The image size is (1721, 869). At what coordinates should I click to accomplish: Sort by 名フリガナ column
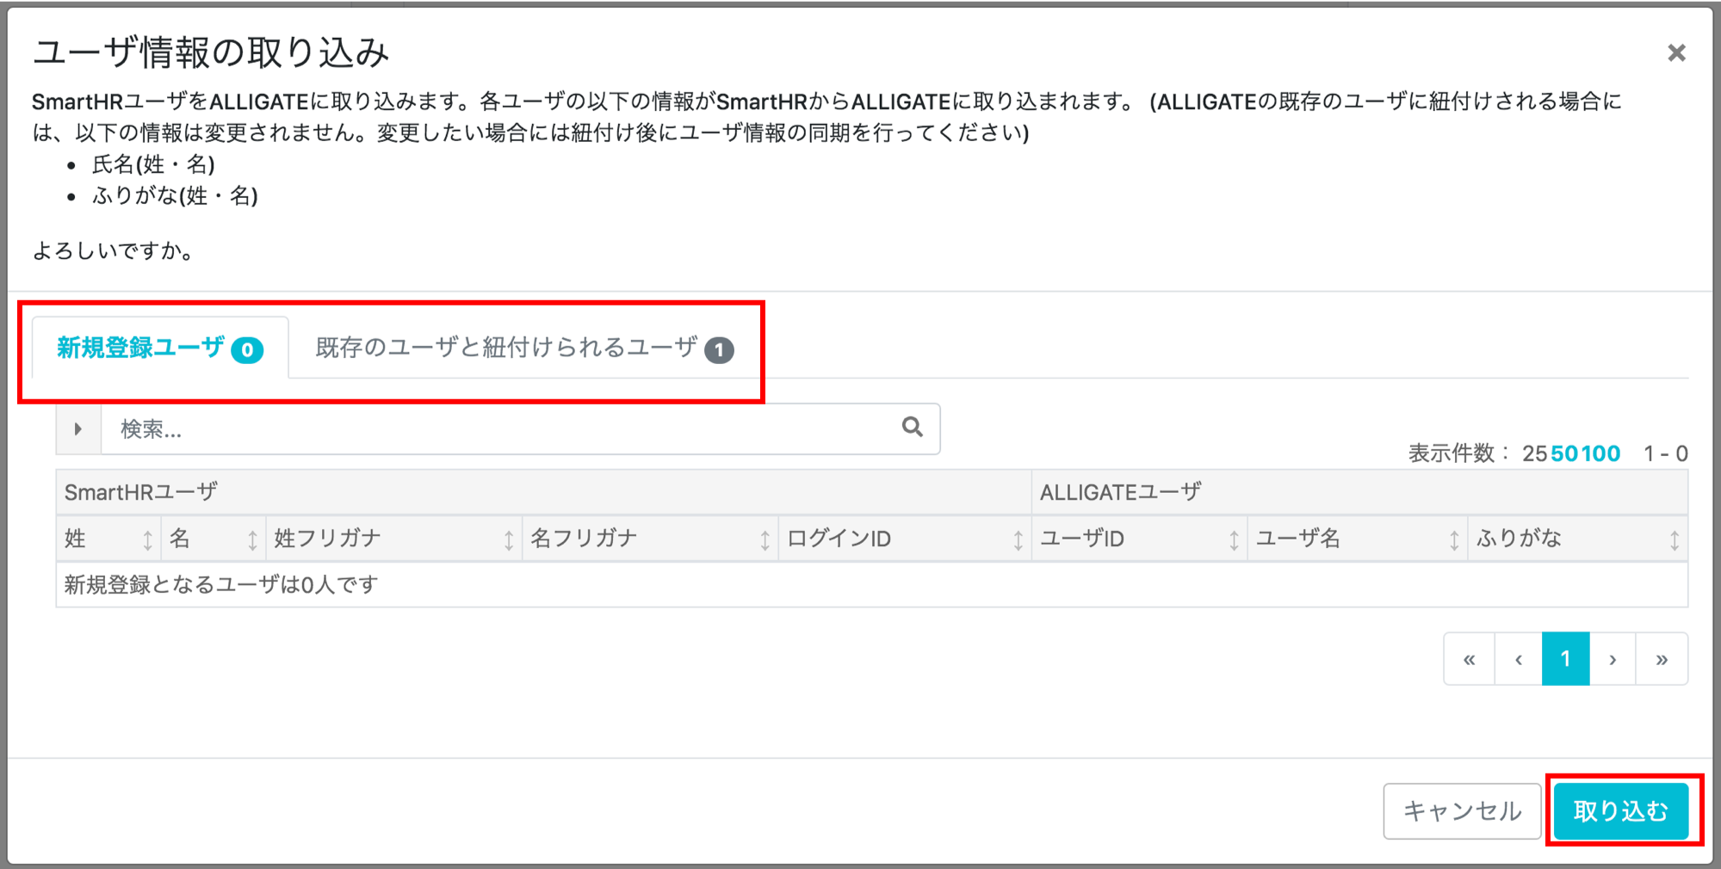[x=650, y=539]
